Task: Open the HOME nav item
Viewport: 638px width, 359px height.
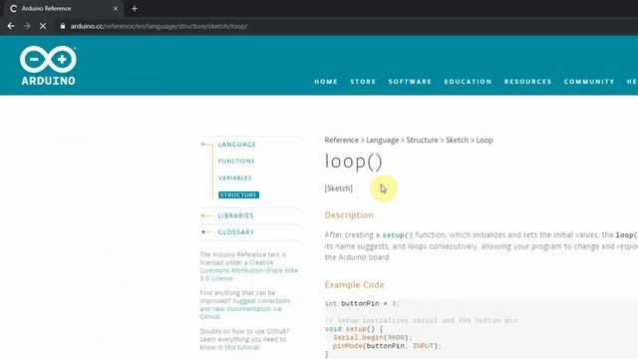Action: (326, 82)
